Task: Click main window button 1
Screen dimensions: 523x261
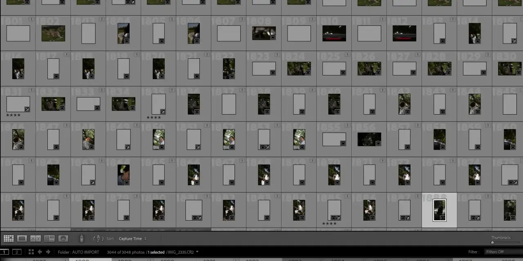Action: 4,252
